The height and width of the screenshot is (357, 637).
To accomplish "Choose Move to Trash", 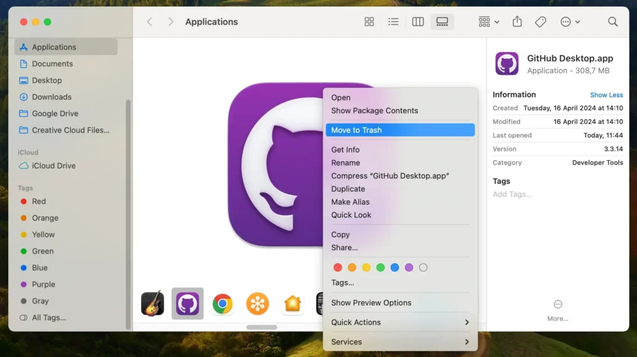I will pyautogui.click(x=400, y=130).
